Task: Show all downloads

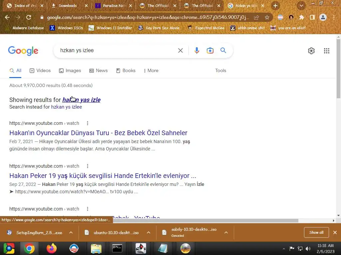Action: click(x=316, y=232)
